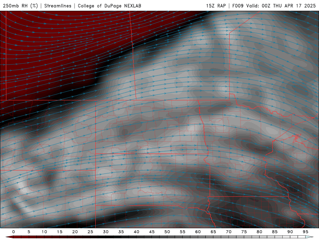Click the colorbar label '35'

click(121, 232)
